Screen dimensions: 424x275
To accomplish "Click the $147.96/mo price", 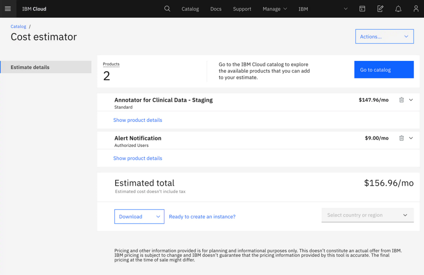I will coord(373,100).
